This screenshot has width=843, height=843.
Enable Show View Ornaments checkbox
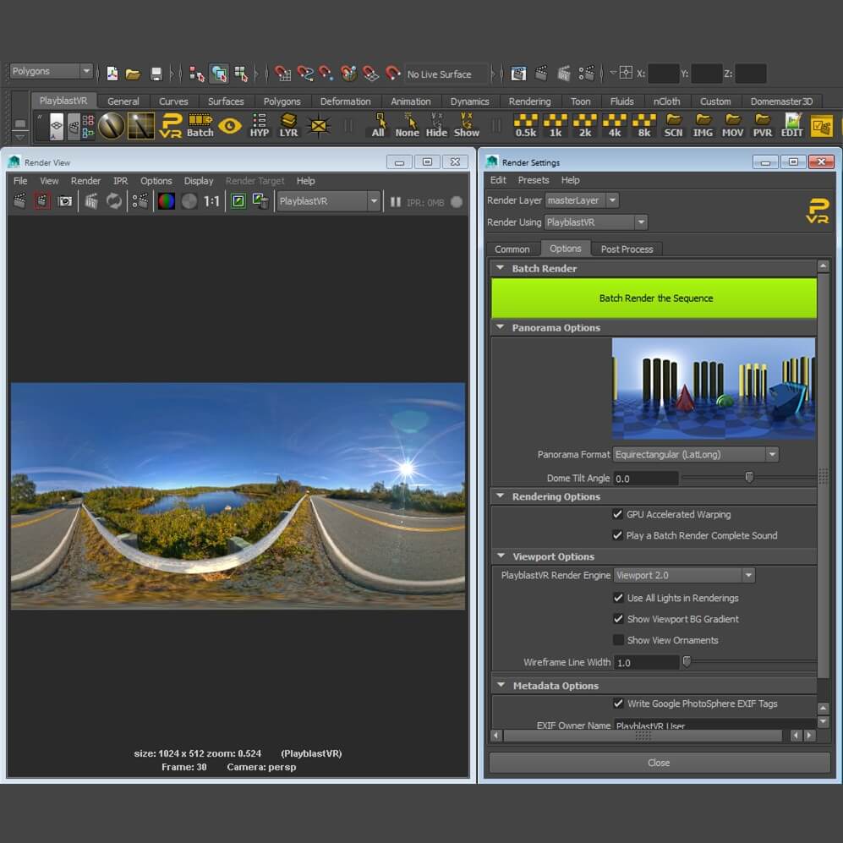[x=618, y=640]
